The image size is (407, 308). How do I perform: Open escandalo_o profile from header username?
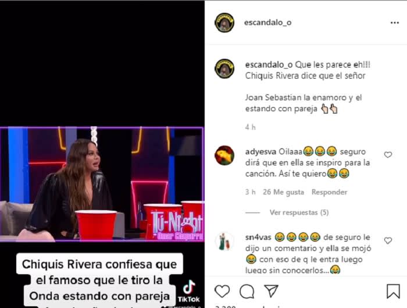pyautogui.click(x=267, y=23)
